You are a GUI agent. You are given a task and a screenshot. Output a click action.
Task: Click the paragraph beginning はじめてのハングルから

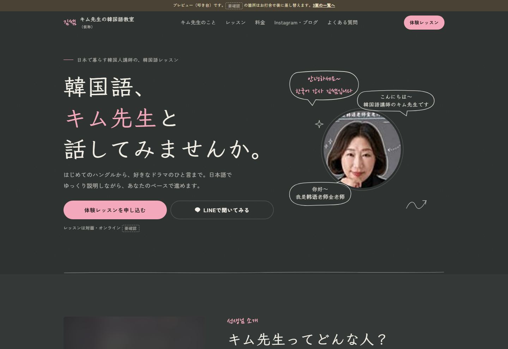(148, 180)
